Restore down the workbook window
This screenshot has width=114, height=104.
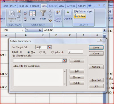coord(99,5)
